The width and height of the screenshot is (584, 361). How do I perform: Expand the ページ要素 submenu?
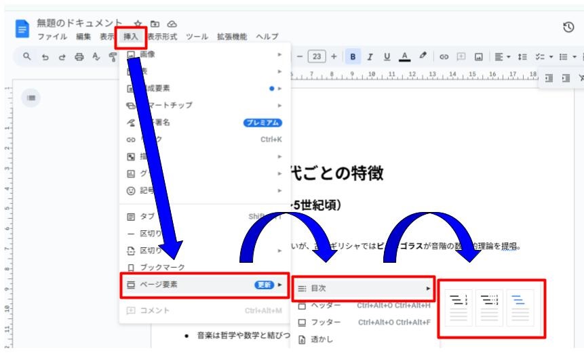pyautogui.click(x=205, y=284)
